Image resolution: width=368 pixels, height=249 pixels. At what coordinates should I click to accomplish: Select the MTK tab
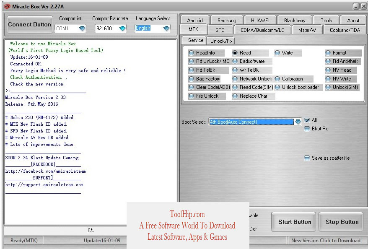[194, 29]
